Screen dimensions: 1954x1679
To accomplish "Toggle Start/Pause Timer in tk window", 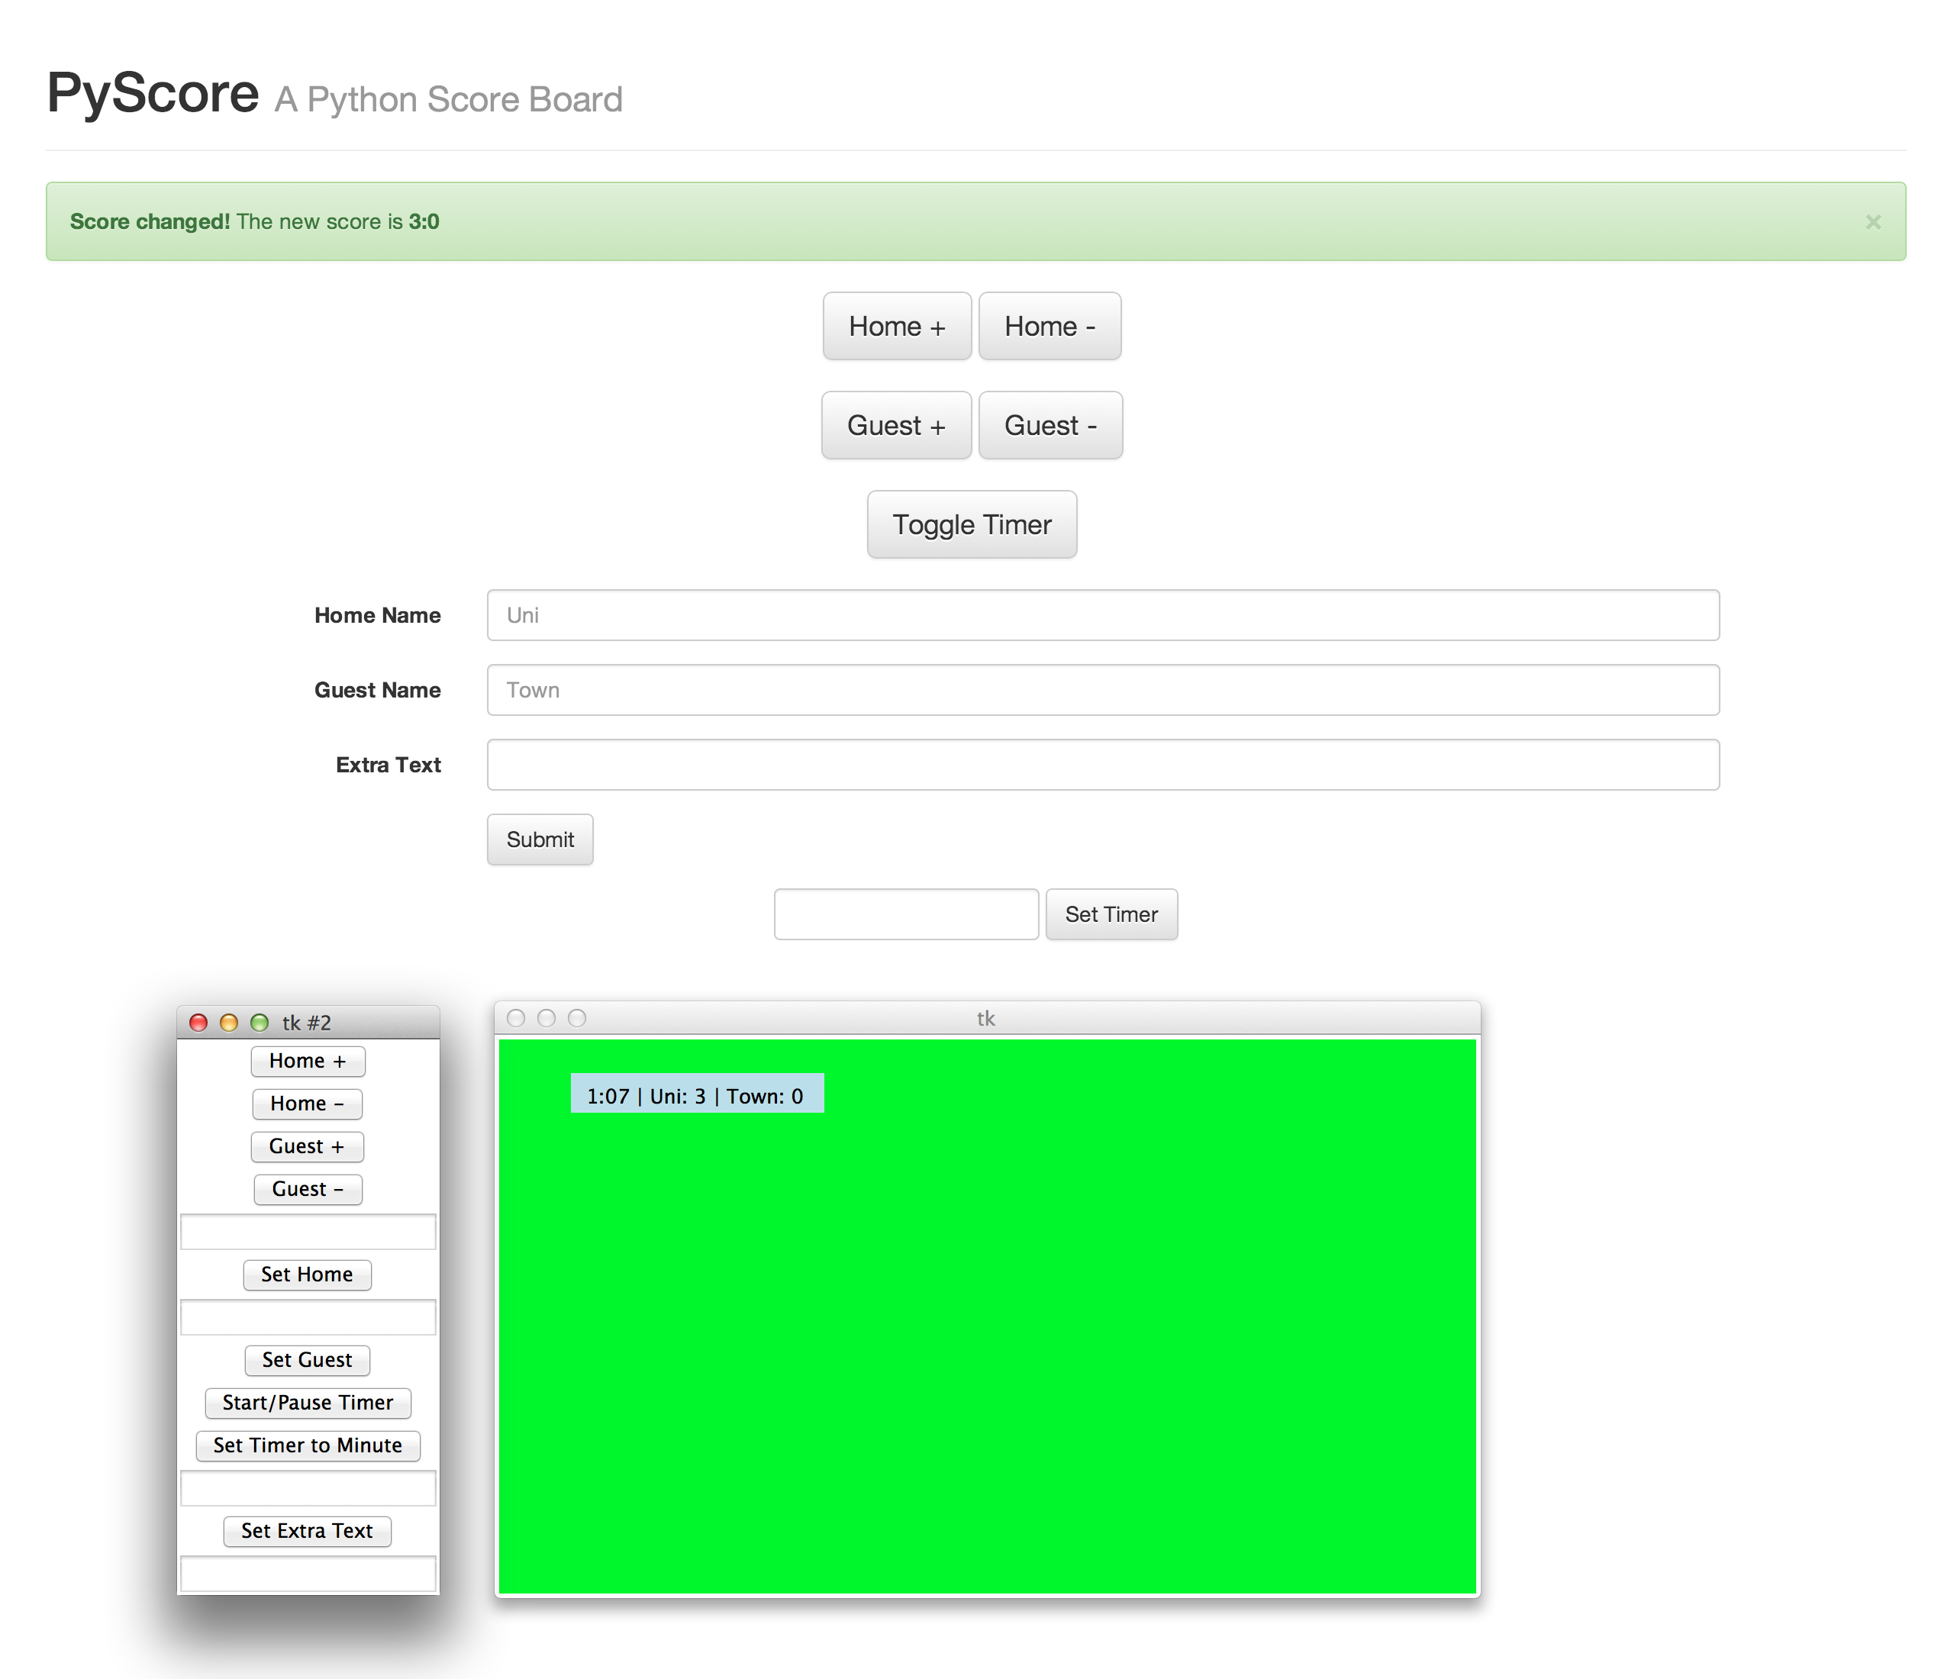I will pyautogui.click(x=308, y=1403).
